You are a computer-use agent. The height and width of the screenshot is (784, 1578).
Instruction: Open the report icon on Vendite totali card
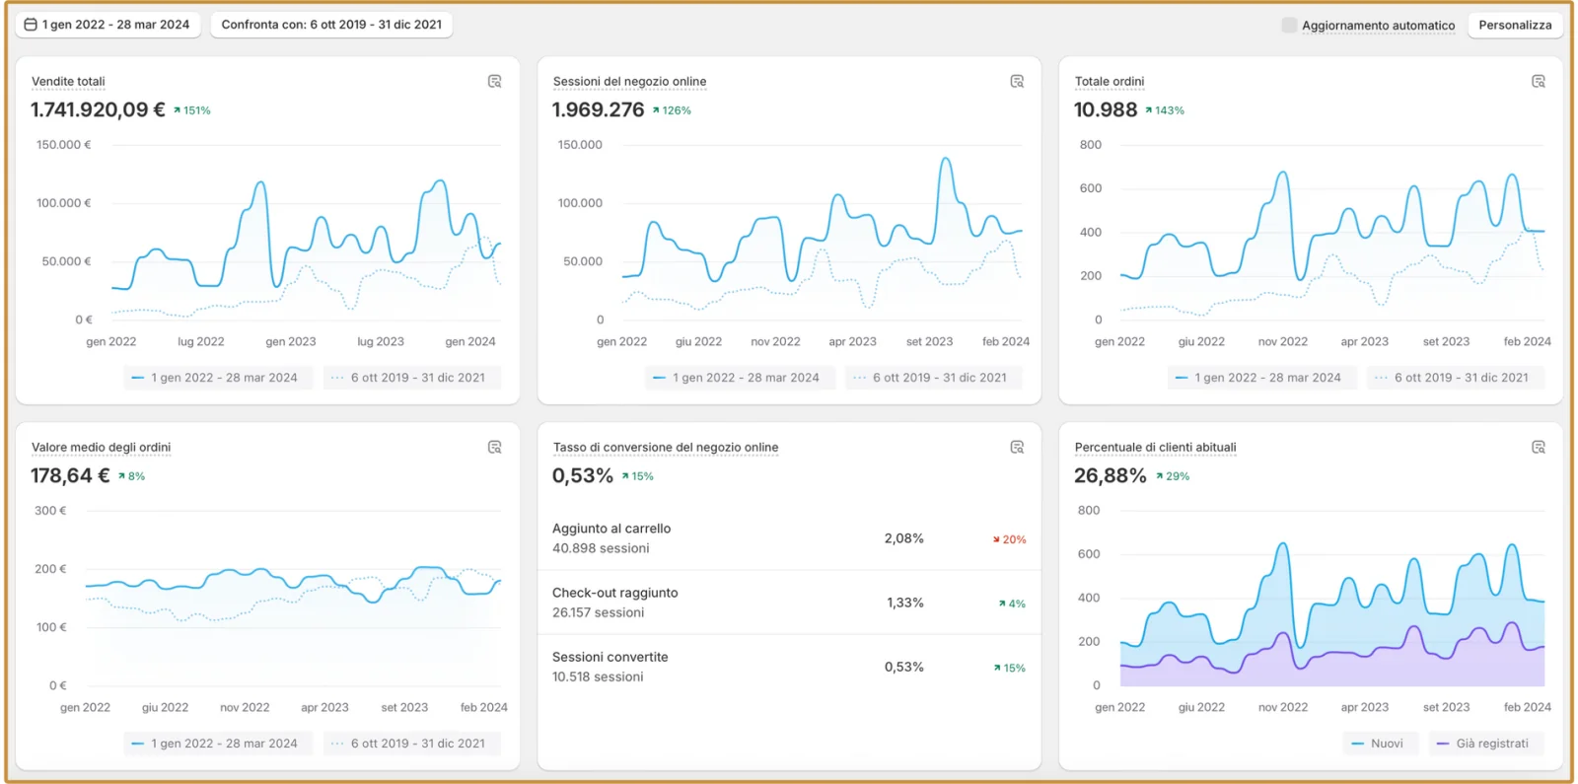click(495, 82)
